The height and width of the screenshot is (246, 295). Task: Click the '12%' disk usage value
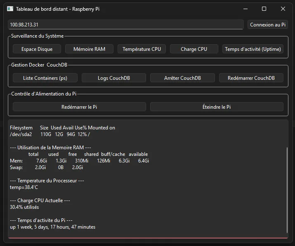[x=82, y=134]
